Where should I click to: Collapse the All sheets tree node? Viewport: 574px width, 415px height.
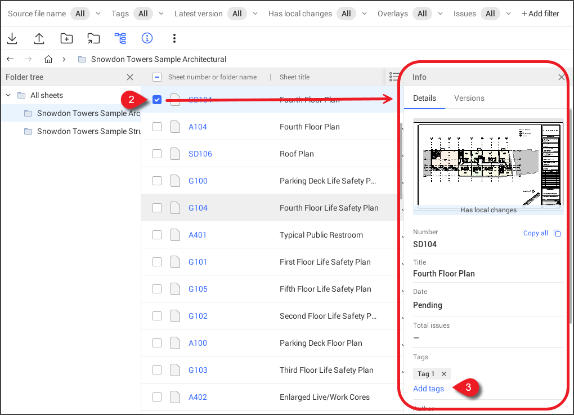click(x=8, y=95)
